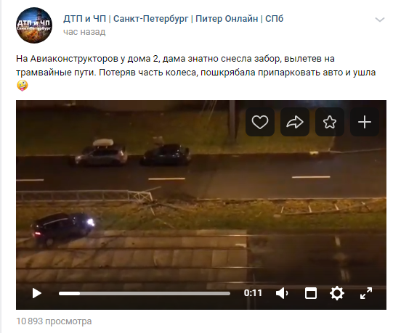
Task: Play the video
Action: coord(37,293)
